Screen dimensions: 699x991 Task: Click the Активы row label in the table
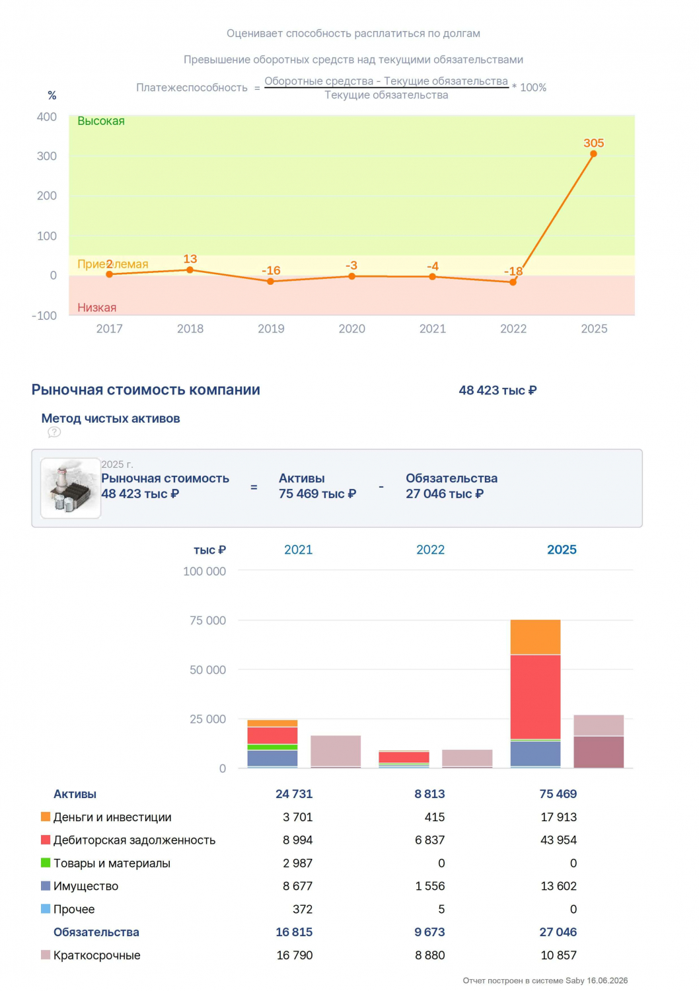pyautogui.click(x=75, y=794)
